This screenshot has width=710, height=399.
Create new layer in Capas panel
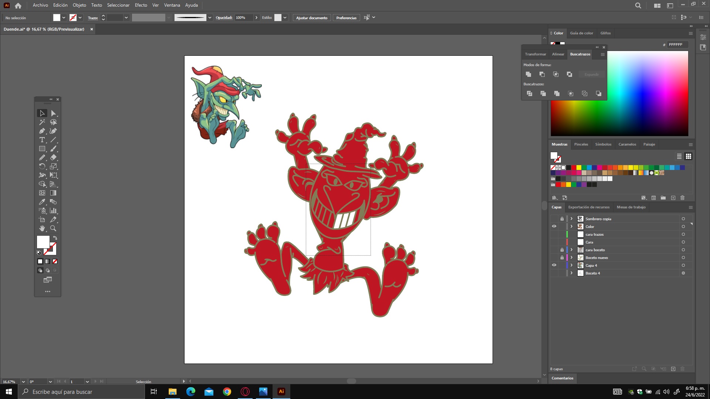click(673, 369)
